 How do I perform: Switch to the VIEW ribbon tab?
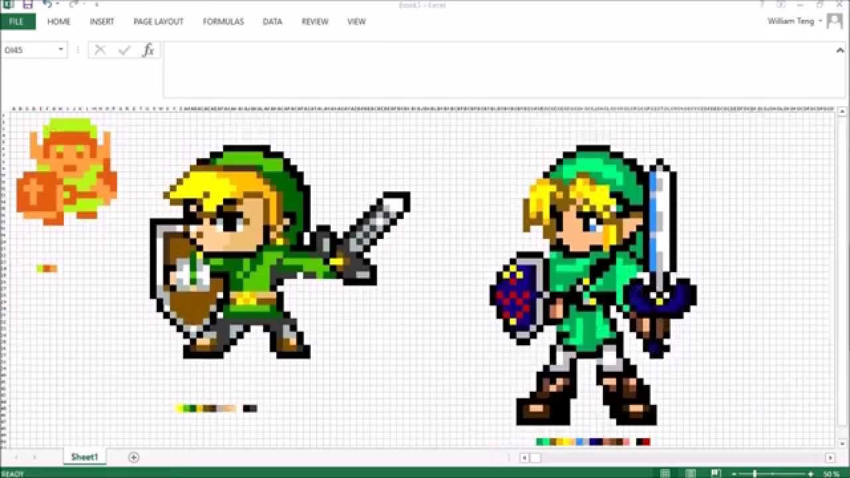(357, 21)
